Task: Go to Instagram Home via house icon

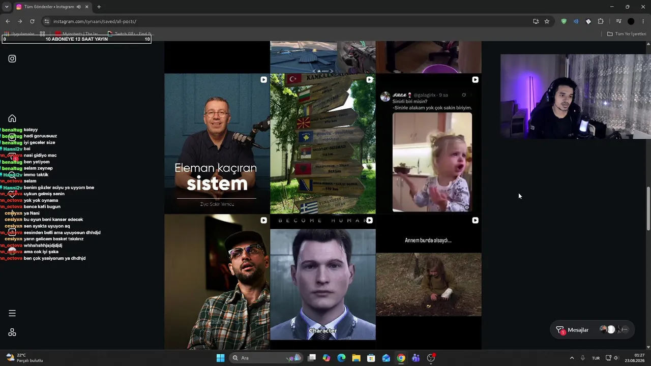Action: click(x=12, y=118)
